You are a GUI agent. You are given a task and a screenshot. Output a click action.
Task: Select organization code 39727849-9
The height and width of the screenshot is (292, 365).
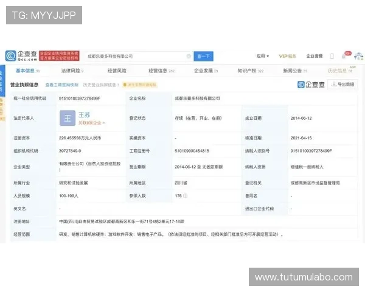coord(70,151)
